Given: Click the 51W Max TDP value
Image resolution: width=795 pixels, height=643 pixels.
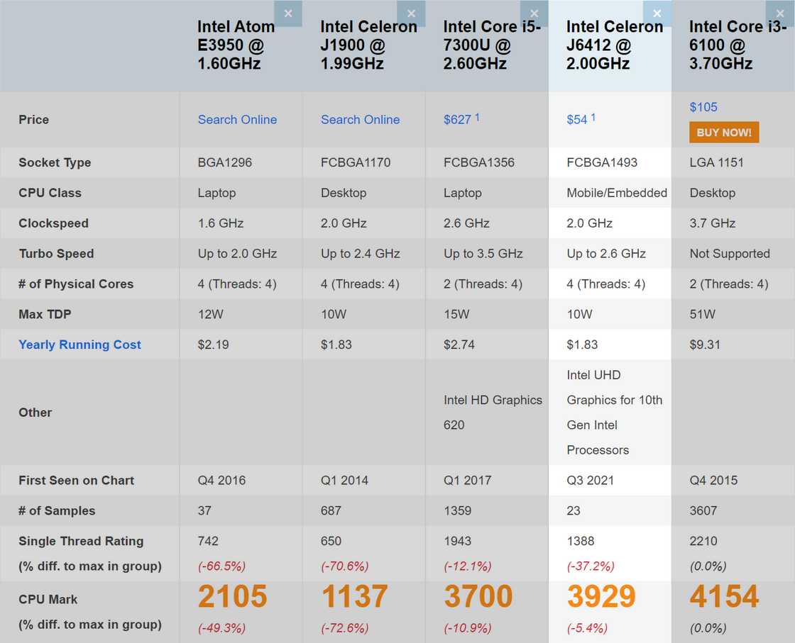Looking at the screenshot, I should (x=702, y=315).
